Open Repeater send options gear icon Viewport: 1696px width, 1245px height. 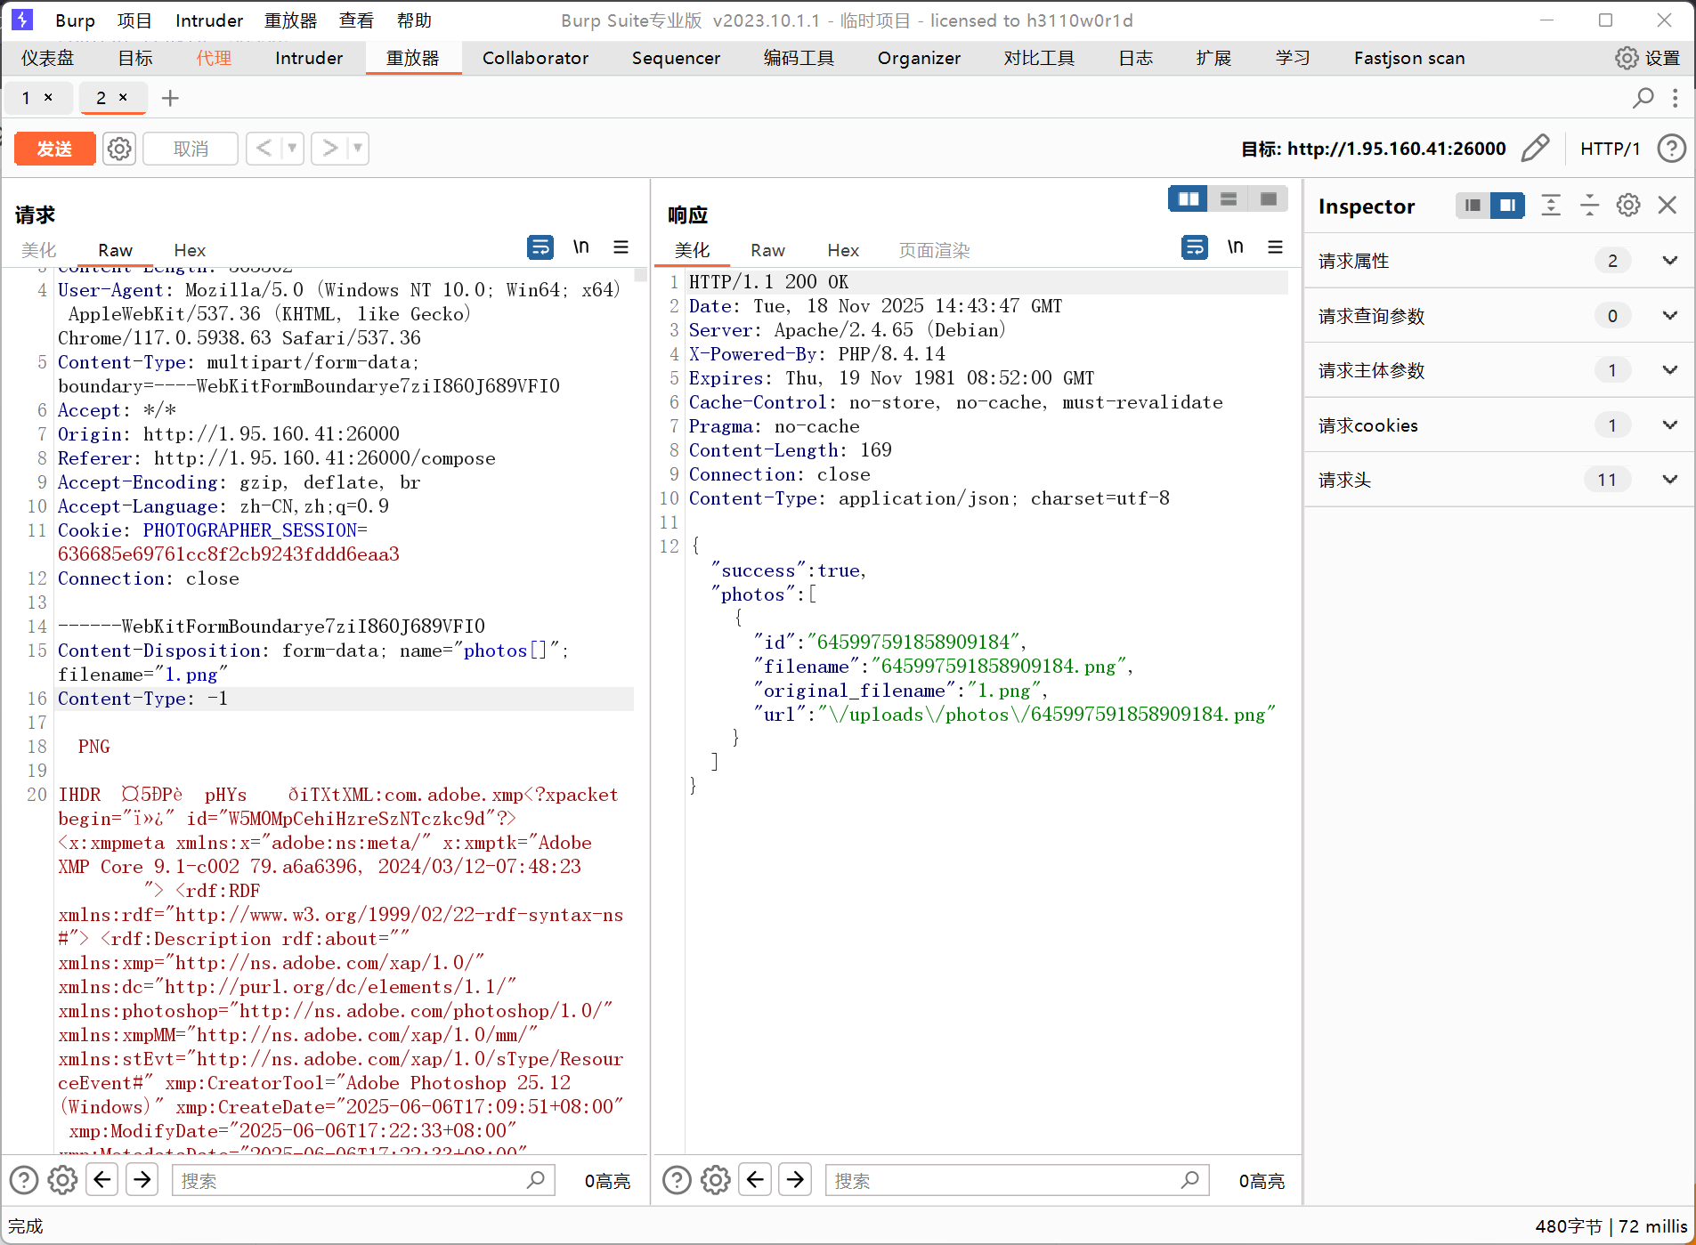(119, 149)
